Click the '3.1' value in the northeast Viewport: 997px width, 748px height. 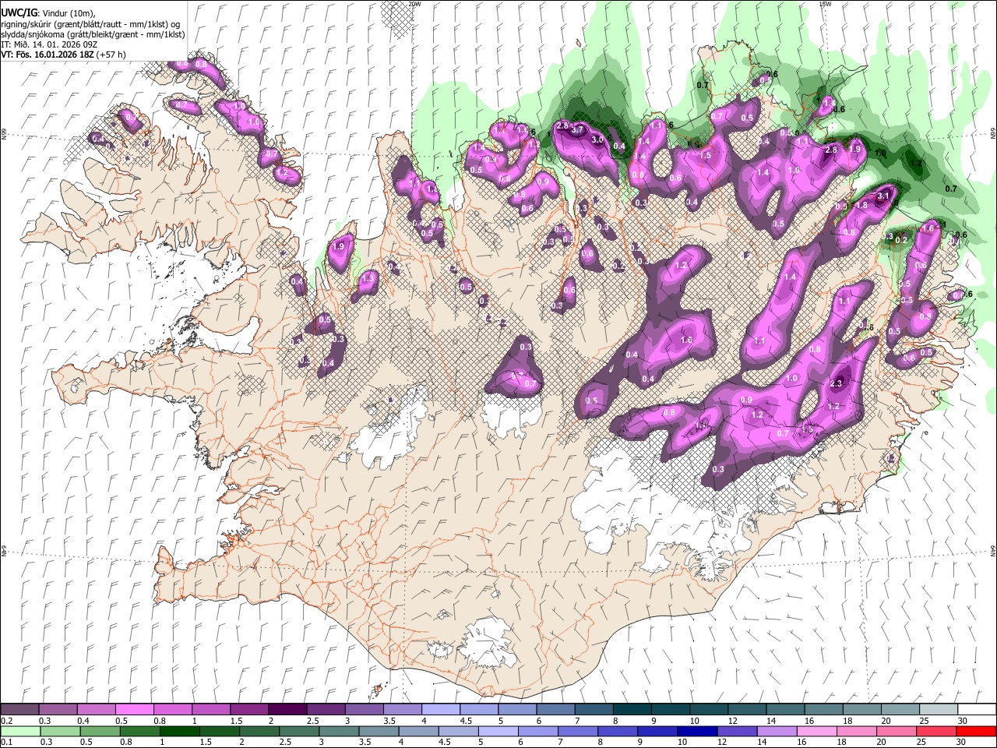coord(883,196)
